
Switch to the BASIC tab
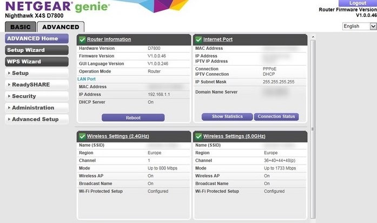tap(21, 27)
